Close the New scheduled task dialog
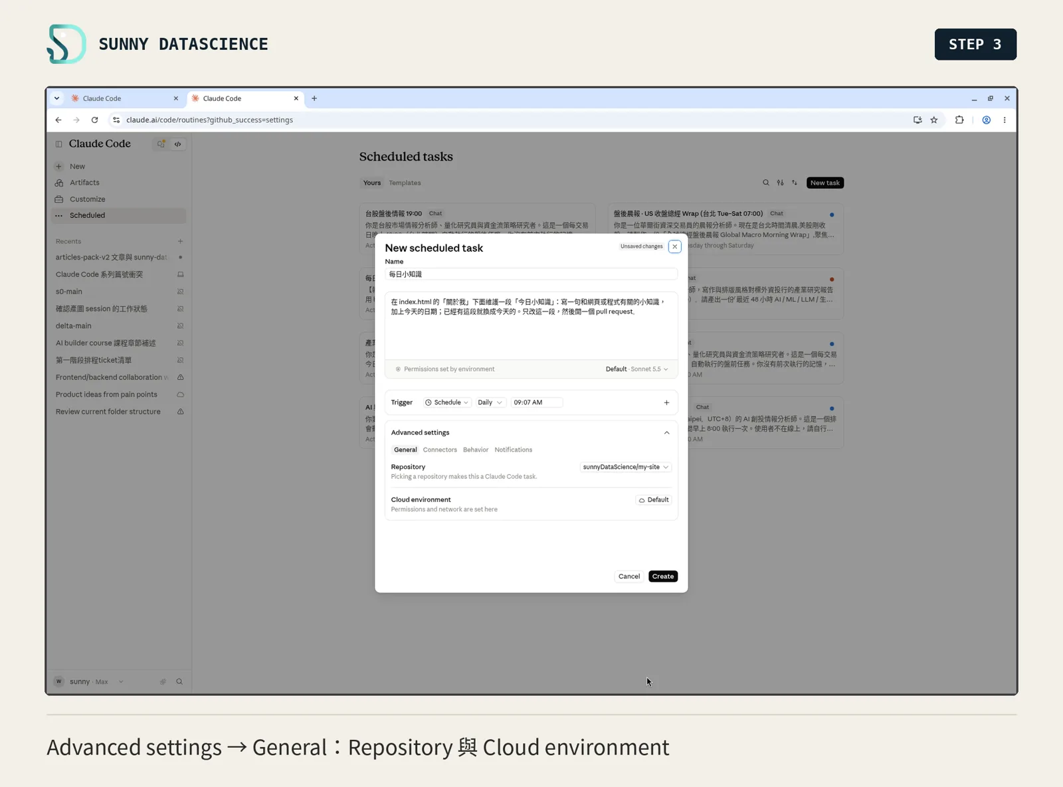Viewport: 1063px width, 787px height. click(674, 246)
